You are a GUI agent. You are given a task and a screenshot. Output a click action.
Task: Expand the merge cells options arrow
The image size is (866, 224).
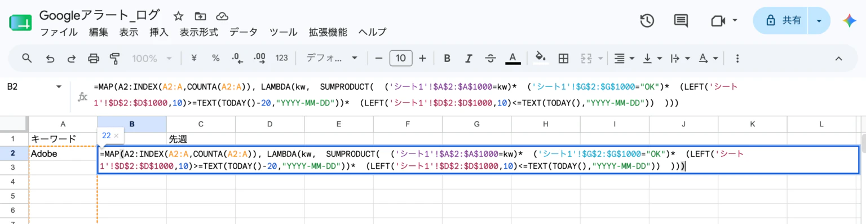pyautogui.click(x=600, y=58)
